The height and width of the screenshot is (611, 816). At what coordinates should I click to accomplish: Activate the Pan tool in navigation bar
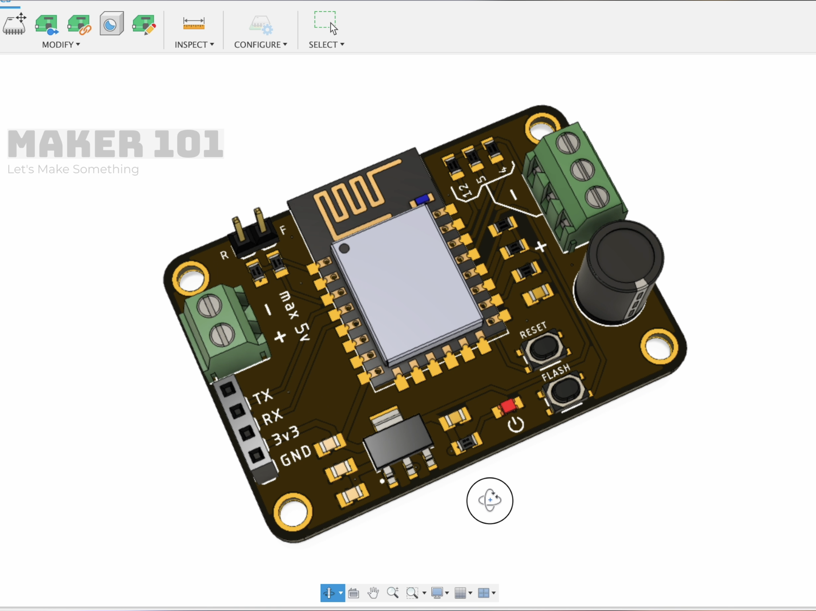click(373, 593)
